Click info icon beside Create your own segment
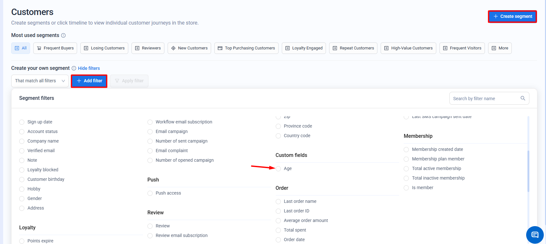 click(74, 68)
